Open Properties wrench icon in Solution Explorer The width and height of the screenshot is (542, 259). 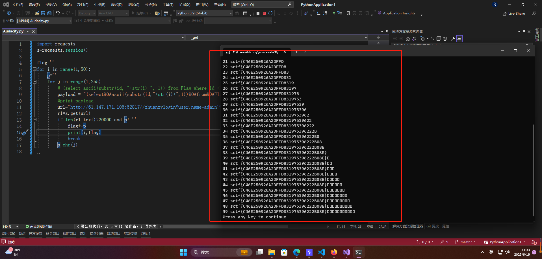click(453, 39)
